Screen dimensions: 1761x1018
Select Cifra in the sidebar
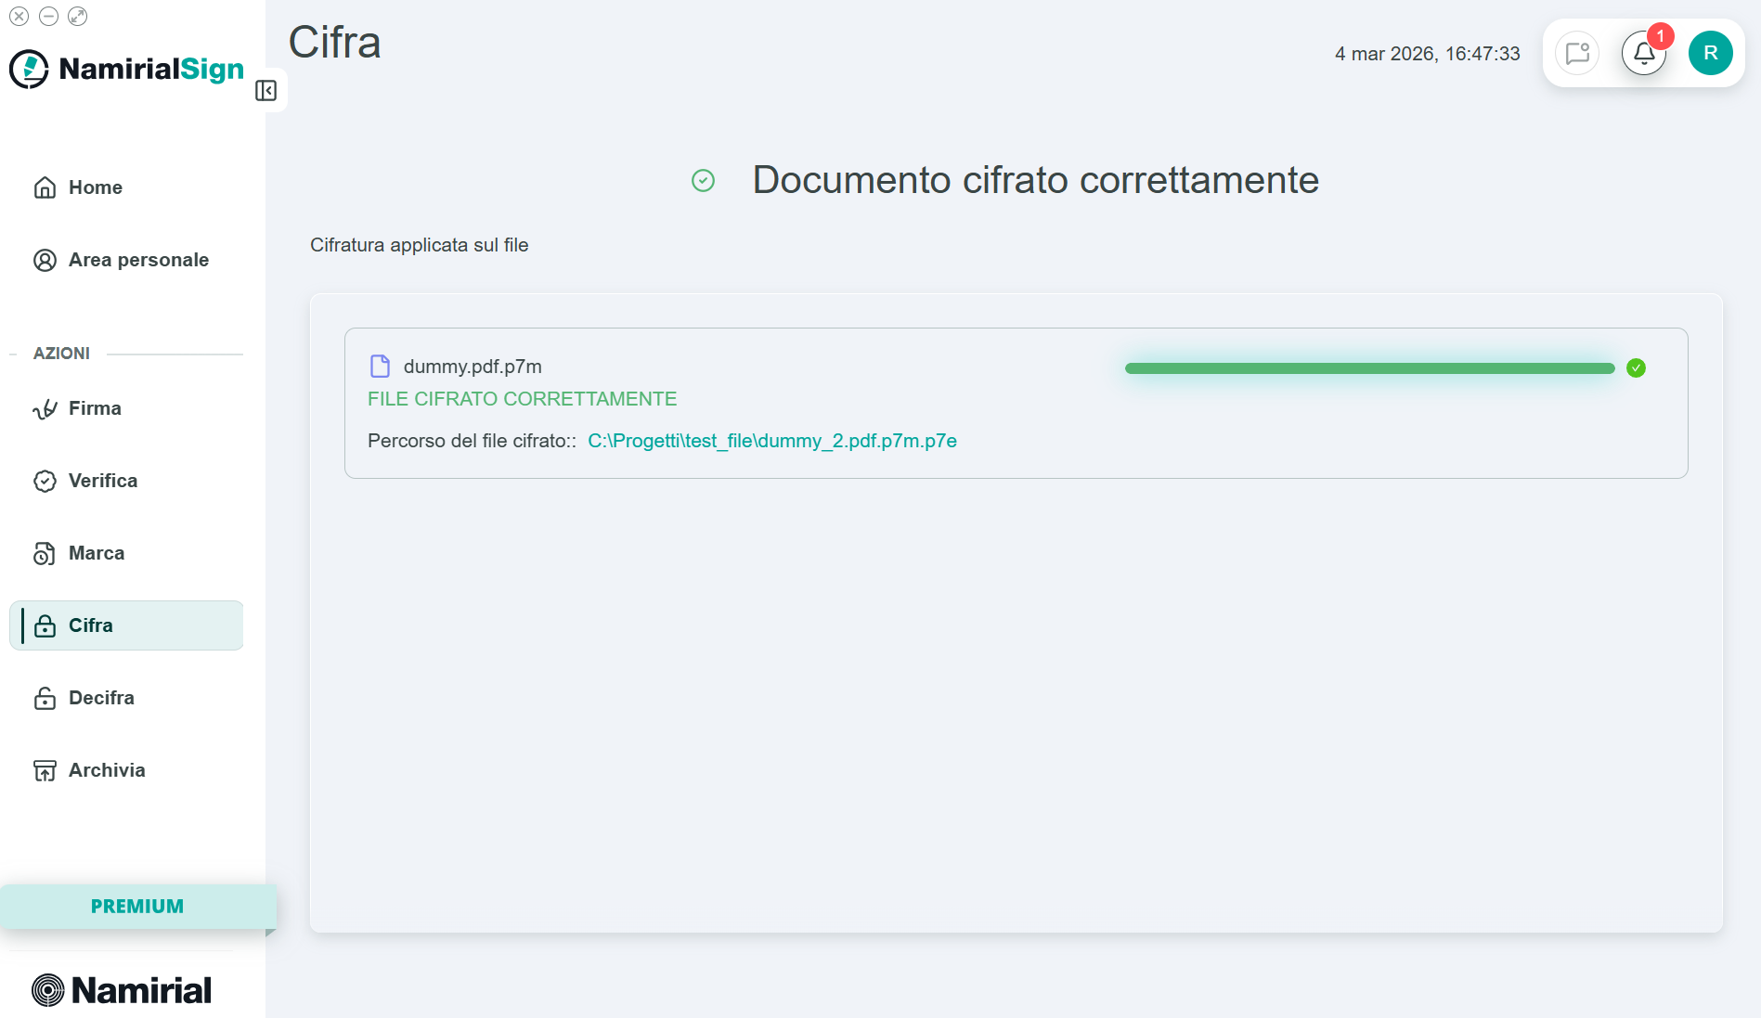click(126, 625)
